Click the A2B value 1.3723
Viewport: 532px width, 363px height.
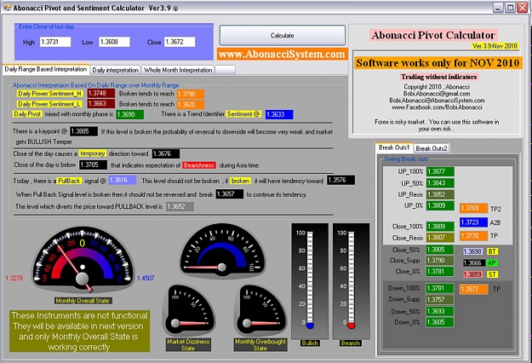(x=473, y=222)
